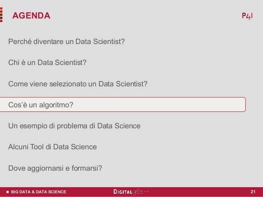Click 'Come viene selezionato un Data Scientist?'
Image resolution: width=263 pixels, height=197 pixels.
coord(78,84)
